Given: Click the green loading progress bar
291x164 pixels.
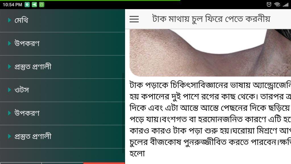Looking at the screenshot, I should click(90, 0).
